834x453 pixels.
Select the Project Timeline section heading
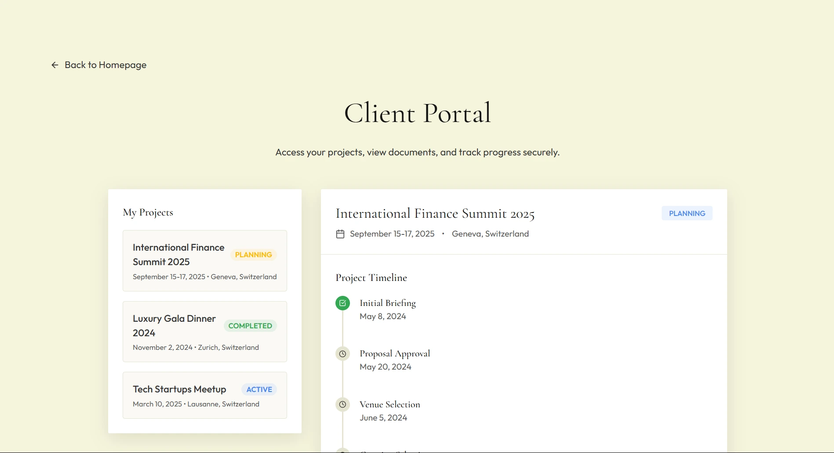coord(371,277)
